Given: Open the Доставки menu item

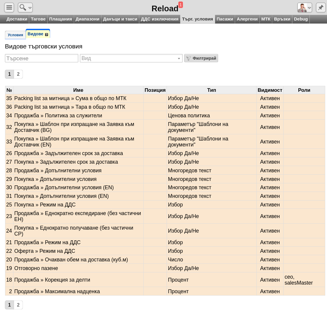Looking at the screenshot, I should coord(17,19).
